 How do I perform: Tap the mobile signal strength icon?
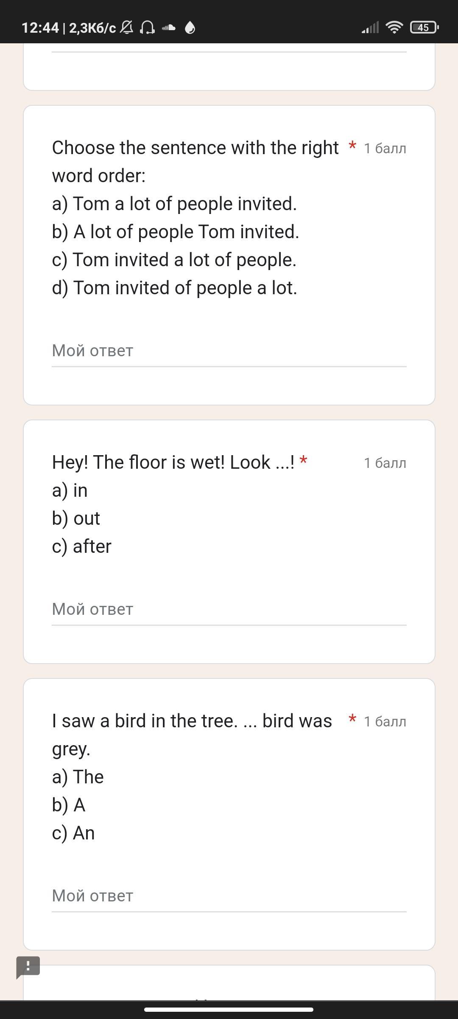pos(370,28)
